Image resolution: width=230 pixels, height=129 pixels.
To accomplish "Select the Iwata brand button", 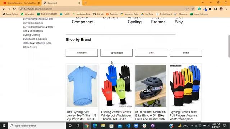I will point(186,53).
